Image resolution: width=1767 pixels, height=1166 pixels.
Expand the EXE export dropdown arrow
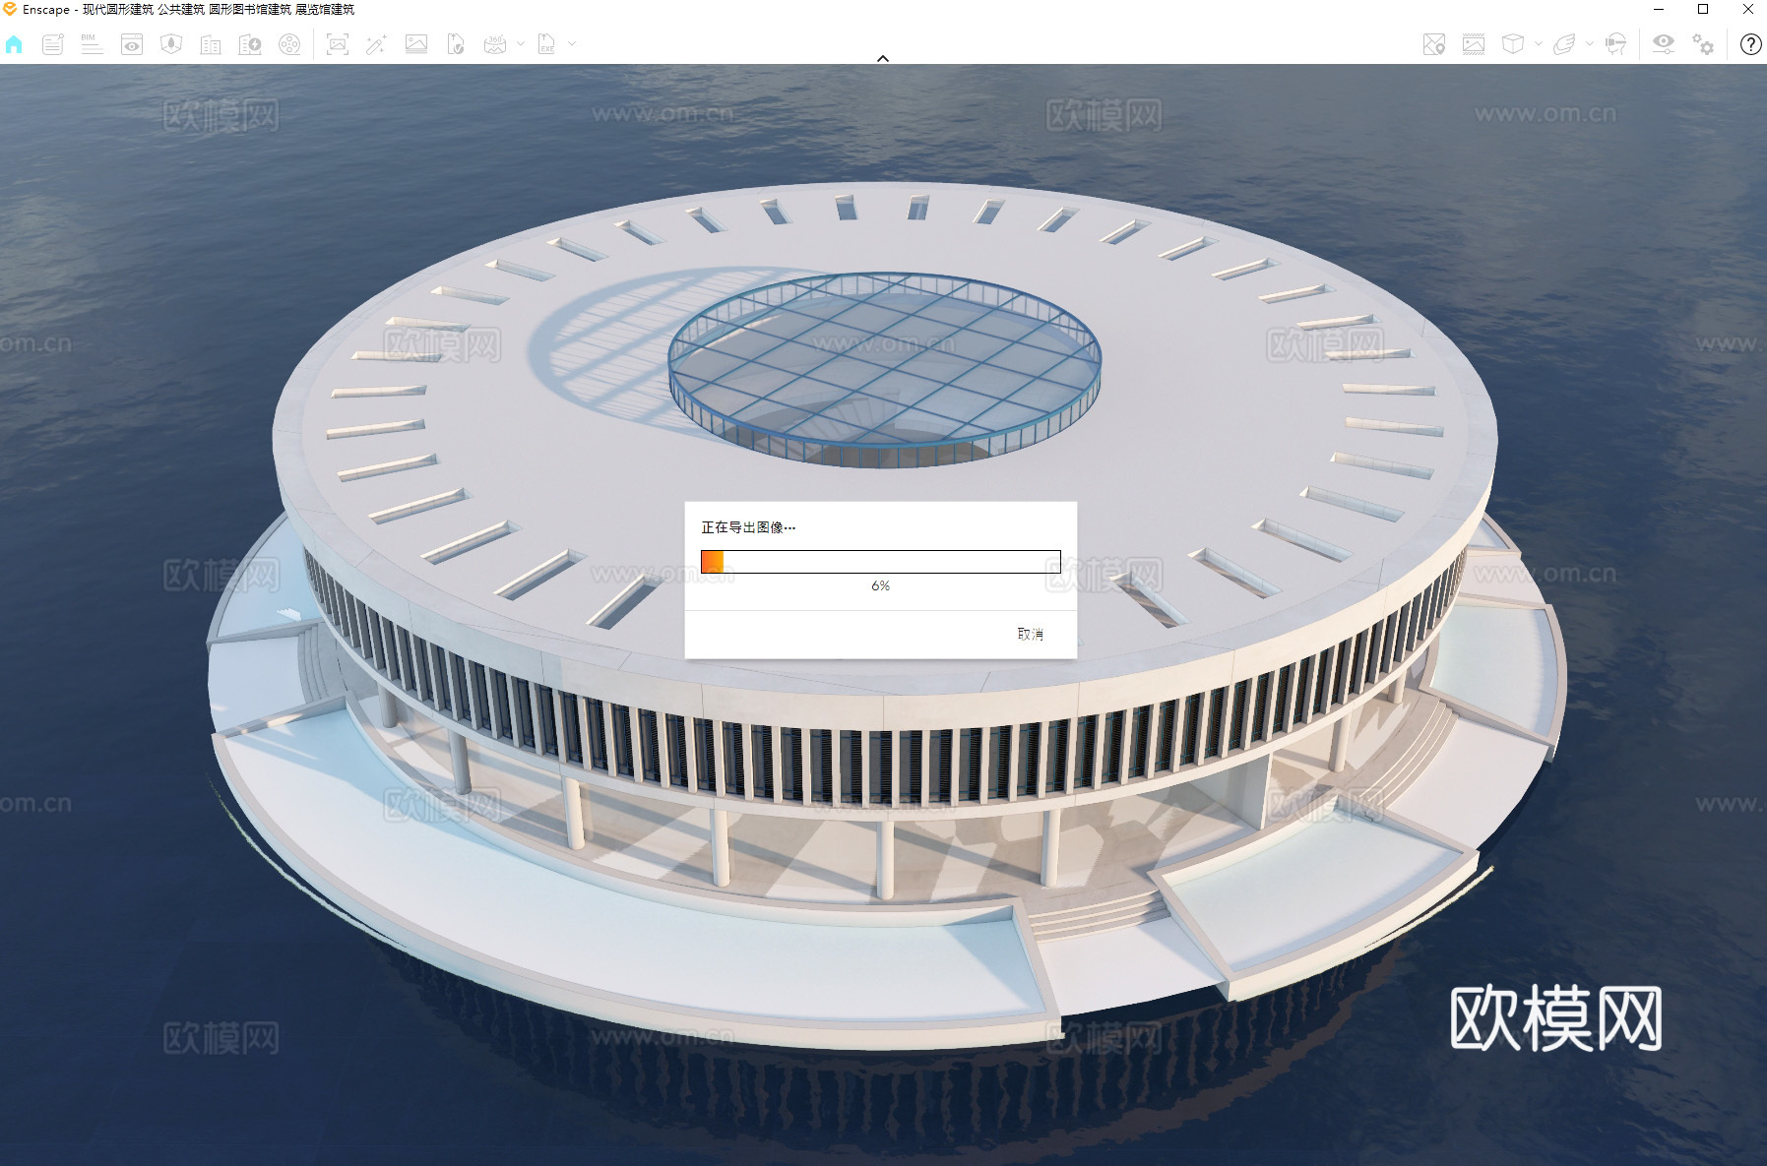(x=572, y=44)
